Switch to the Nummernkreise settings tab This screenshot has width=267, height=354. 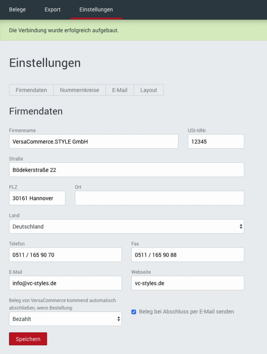(x=79, y=90)
